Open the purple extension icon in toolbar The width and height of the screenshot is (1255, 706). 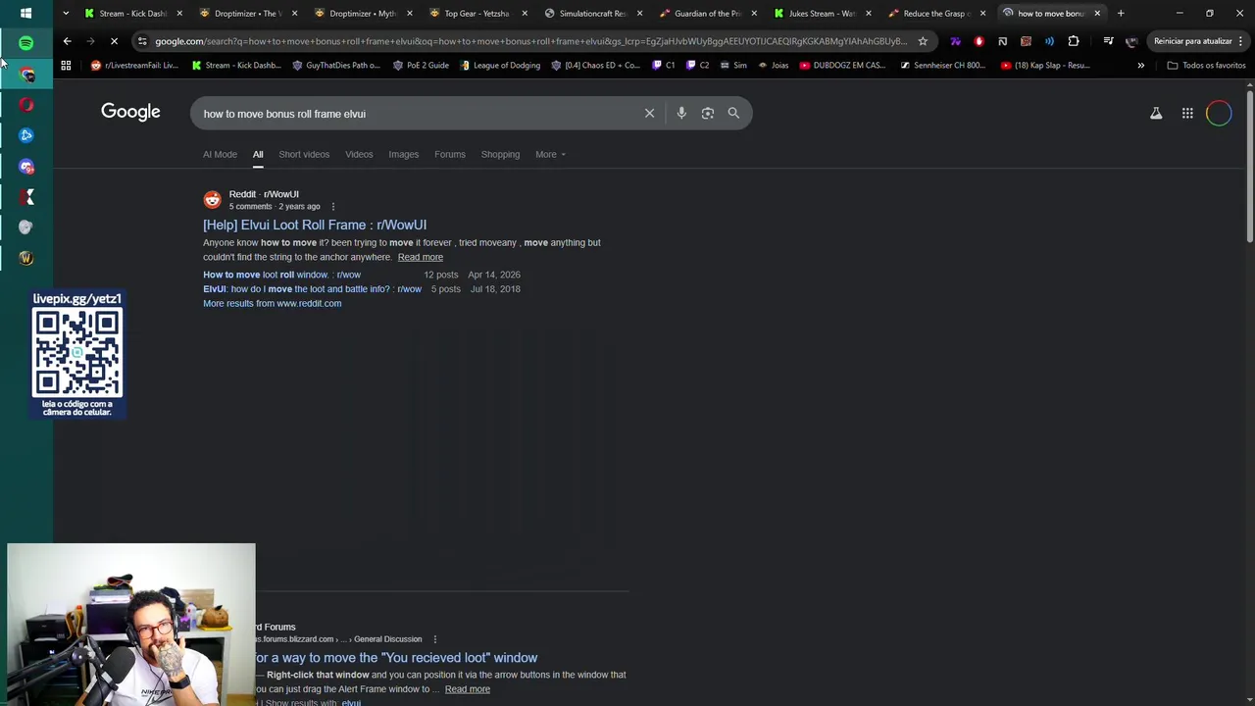point(955,41)
